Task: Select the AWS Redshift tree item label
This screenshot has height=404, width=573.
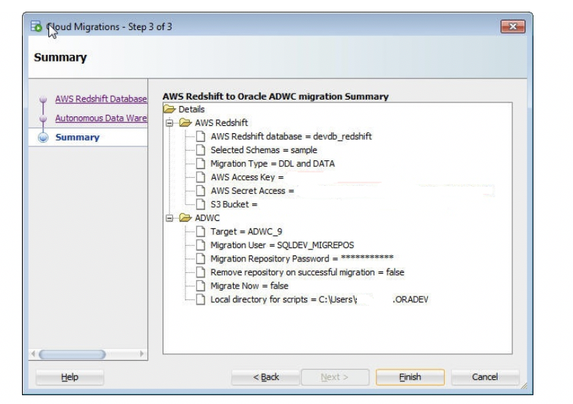Action: (x=221, y=123)
